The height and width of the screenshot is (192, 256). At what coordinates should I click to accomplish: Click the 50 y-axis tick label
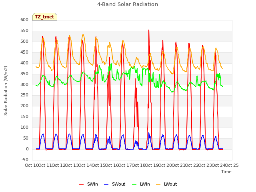pyautogui.click(x=26, y=138)
